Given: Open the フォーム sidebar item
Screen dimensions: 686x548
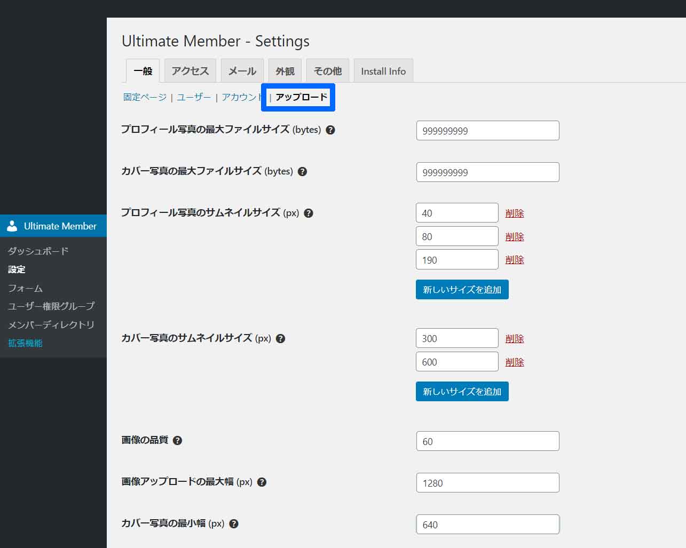Looking at the screenshot, I should coord(25,288).
